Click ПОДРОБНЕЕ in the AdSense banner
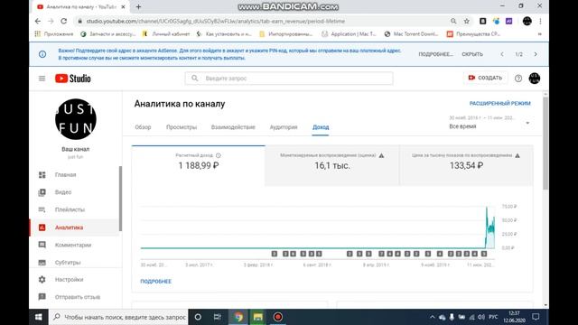Viewport: 578px width, 325px height. click(435, 54)
